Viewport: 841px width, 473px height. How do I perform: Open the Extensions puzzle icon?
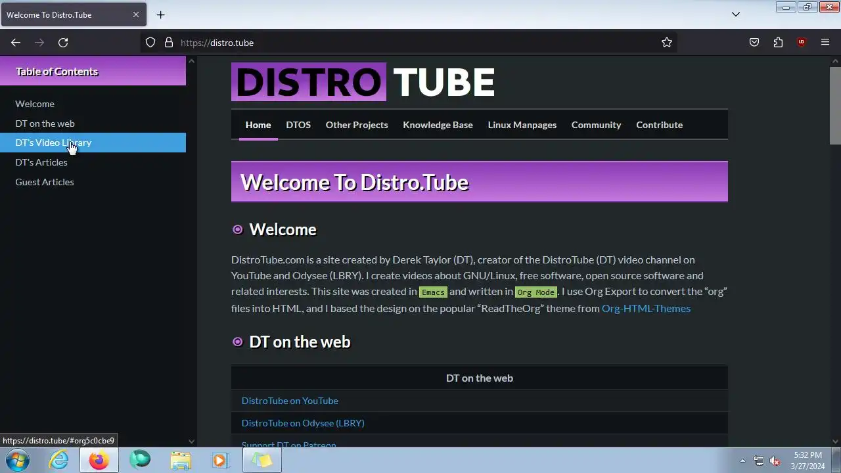[778, 43]
